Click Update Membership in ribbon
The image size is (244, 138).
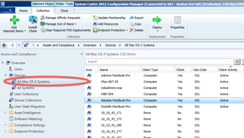(x=109, y=18)
